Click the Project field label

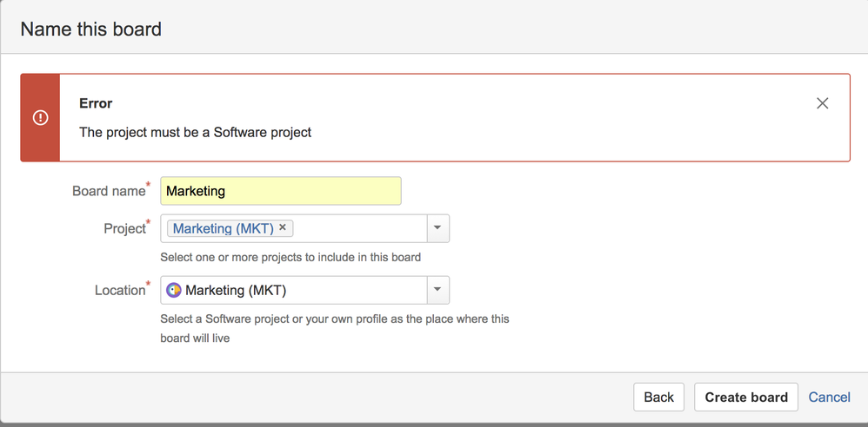click(124, 228)
